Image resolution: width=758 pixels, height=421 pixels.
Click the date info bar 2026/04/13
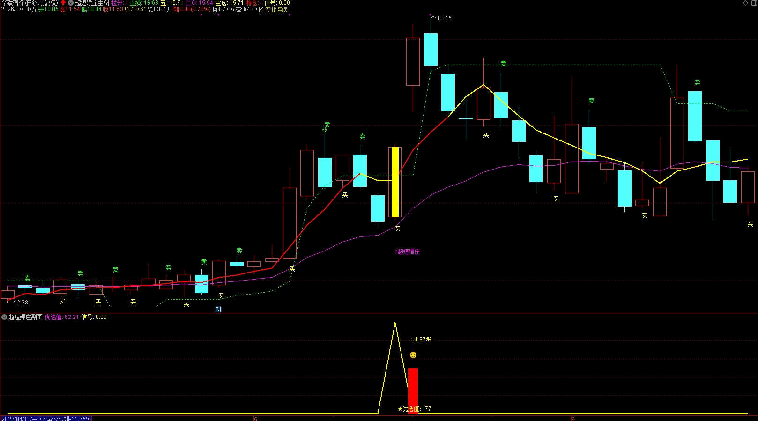[x=46, y=418]
